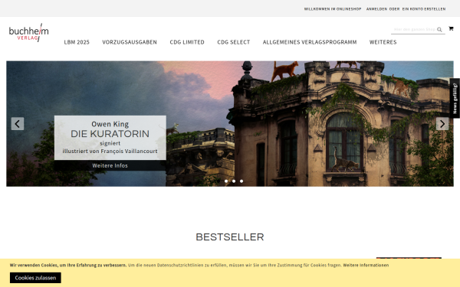Click the partially visible bestseller book thumbnail
This screenshot has width=460, height=287.
tap(409, 258)
